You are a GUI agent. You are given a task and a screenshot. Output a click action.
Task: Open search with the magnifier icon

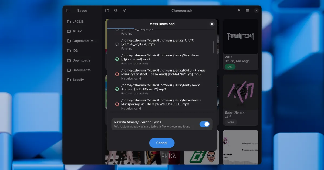click(x=116, y=11)
